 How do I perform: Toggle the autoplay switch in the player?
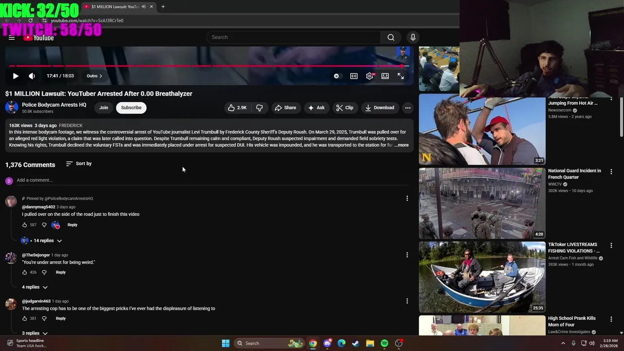336,76
